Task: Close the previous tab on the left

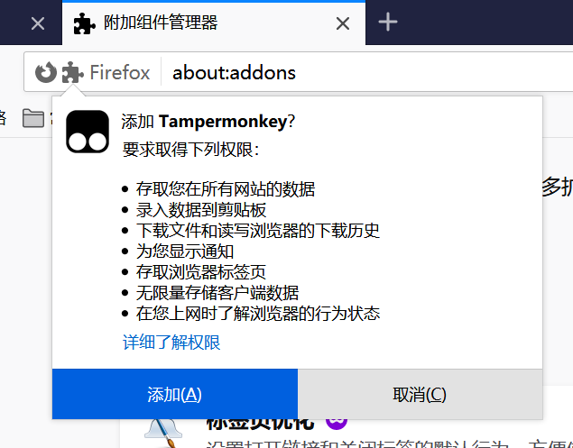Action: (38, 23)
